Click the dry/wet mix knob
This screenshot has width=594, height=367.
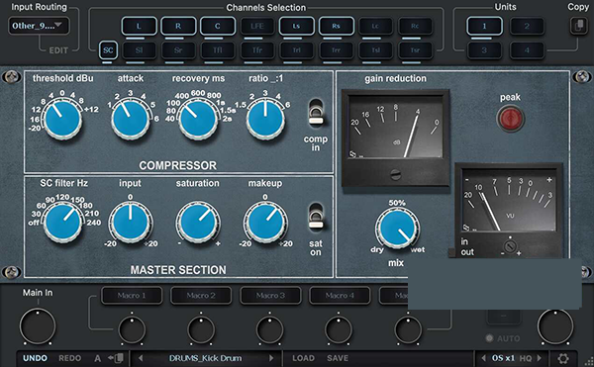[x=397, y=229]
